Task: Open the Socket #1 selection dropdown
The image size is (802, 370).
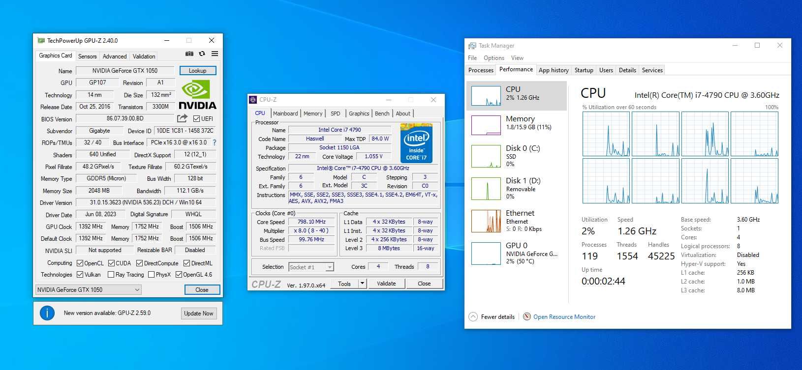Action: 311,267
